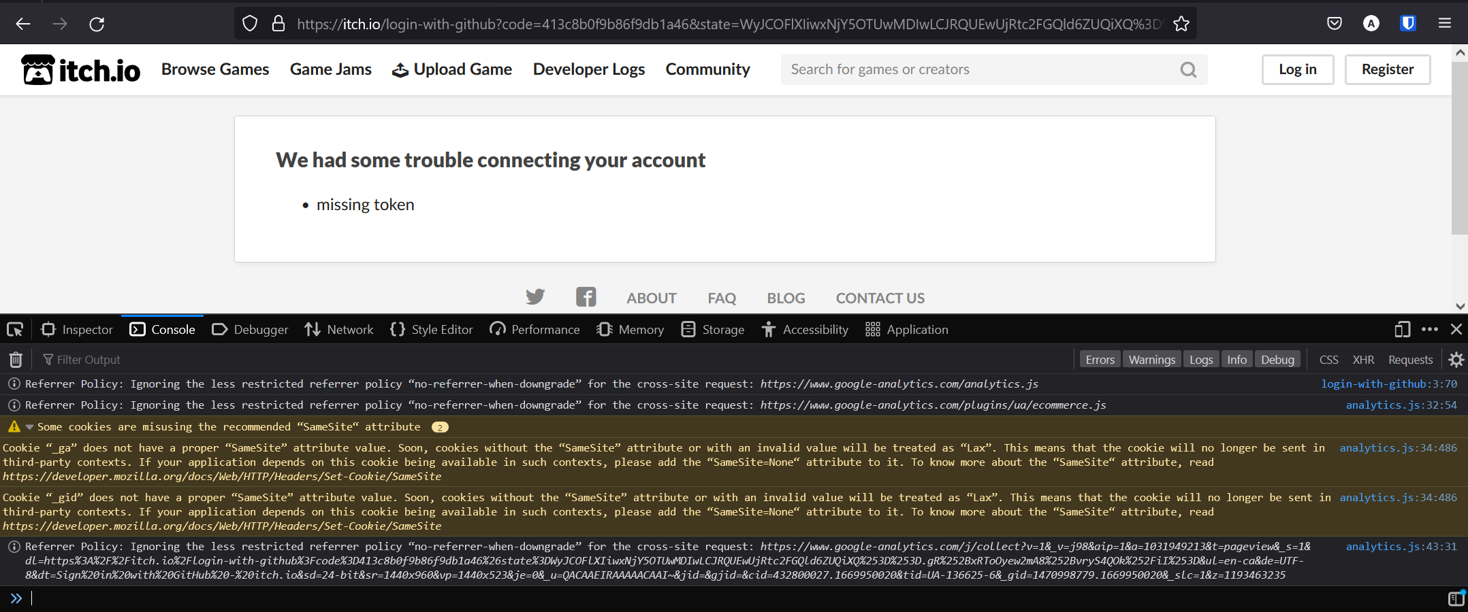Clear the console output with trash icon
Screen dimensions: 1468x612
[x=16, y=359]
